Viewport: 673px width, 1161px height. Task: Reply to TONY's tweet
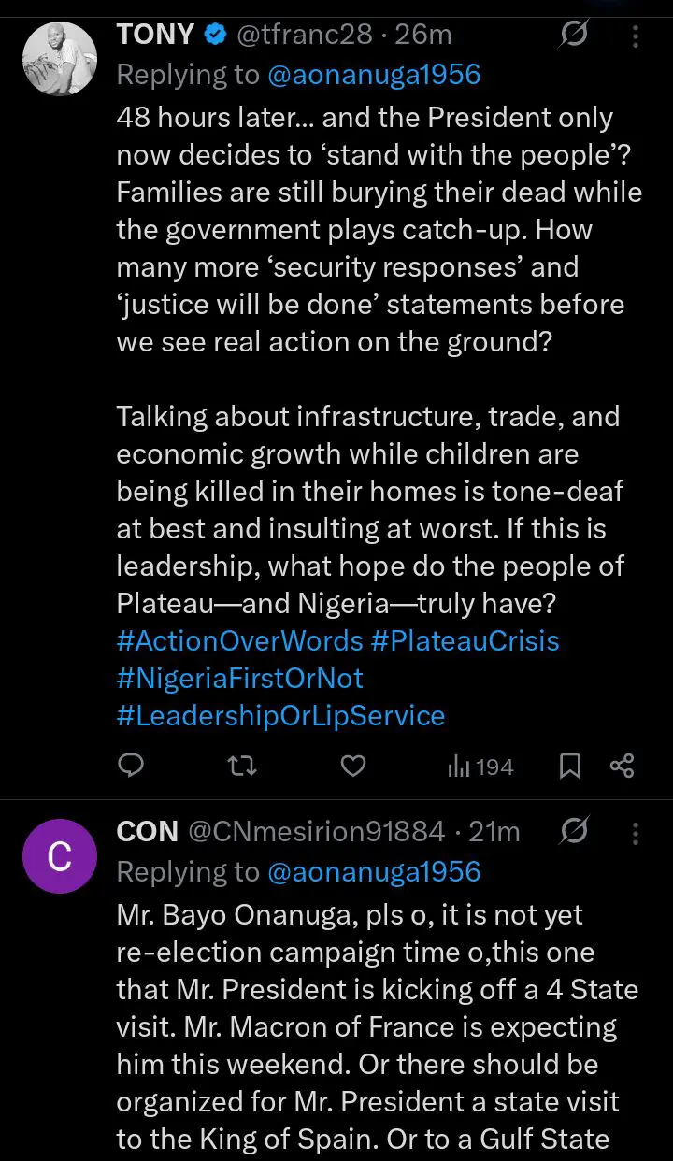click(132, 767)
